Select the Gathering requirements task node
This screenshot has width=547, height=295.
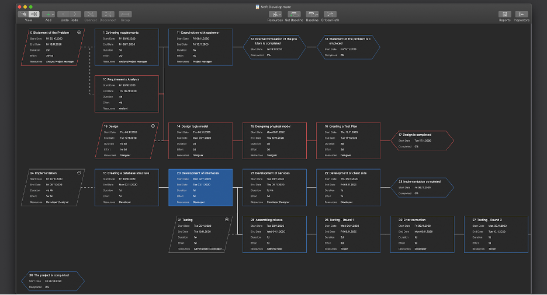[x=127, y=47]
